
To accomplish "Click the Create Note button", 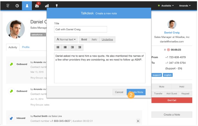I will [136, 92].
